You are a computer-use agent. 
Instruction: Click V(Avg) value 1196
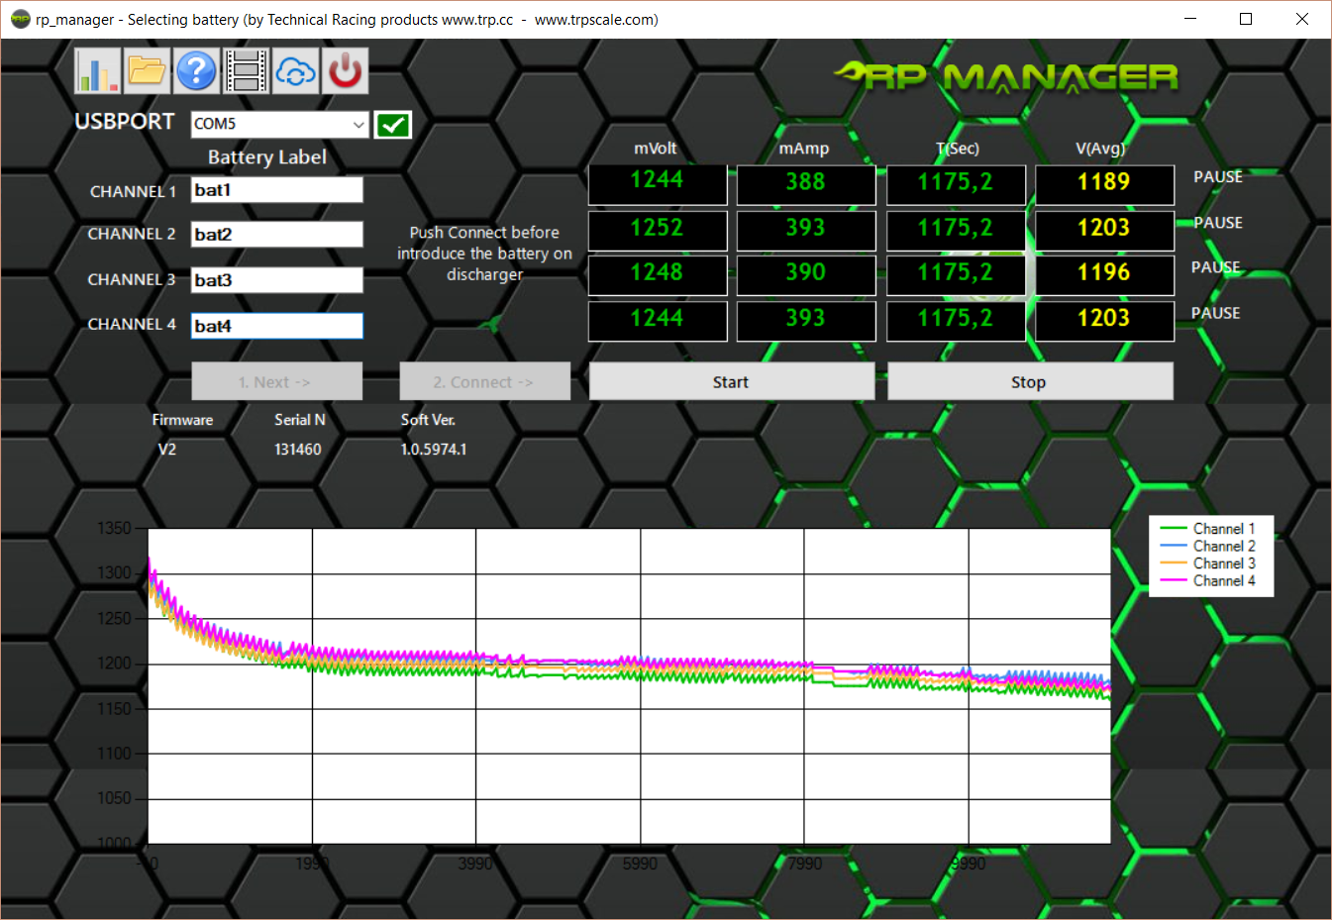[x=1104, y=274]
